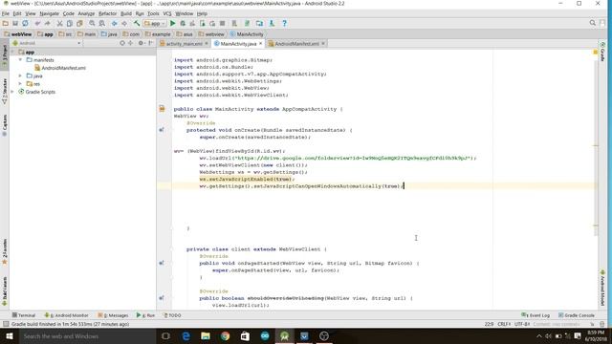Toggle the Captures tool window button
The width and height of the screenshot is (612, 344).
tap(4, 125)
